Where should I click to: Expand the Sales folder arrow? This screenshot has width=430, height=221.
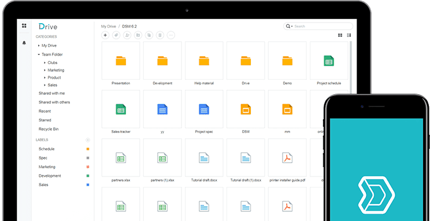[x=45, y=85]
